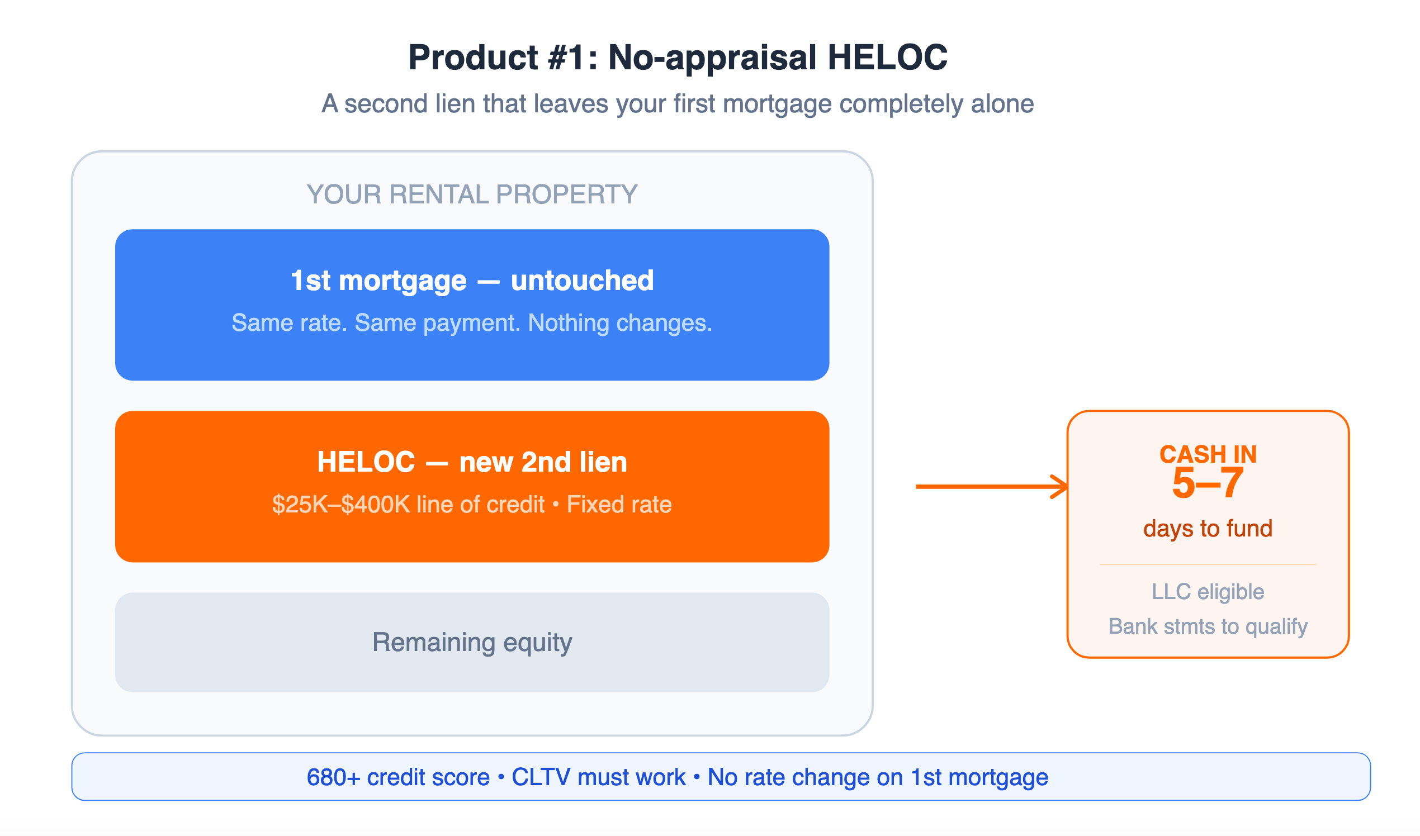Click the 680+ credit score requirements banner
1420x836 pixels.
(x=721, y=777)
